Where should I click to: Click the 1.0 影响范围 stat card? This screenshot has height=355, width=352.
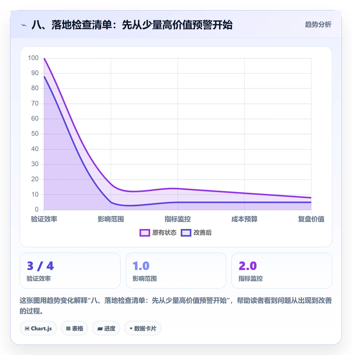(176, 271)
